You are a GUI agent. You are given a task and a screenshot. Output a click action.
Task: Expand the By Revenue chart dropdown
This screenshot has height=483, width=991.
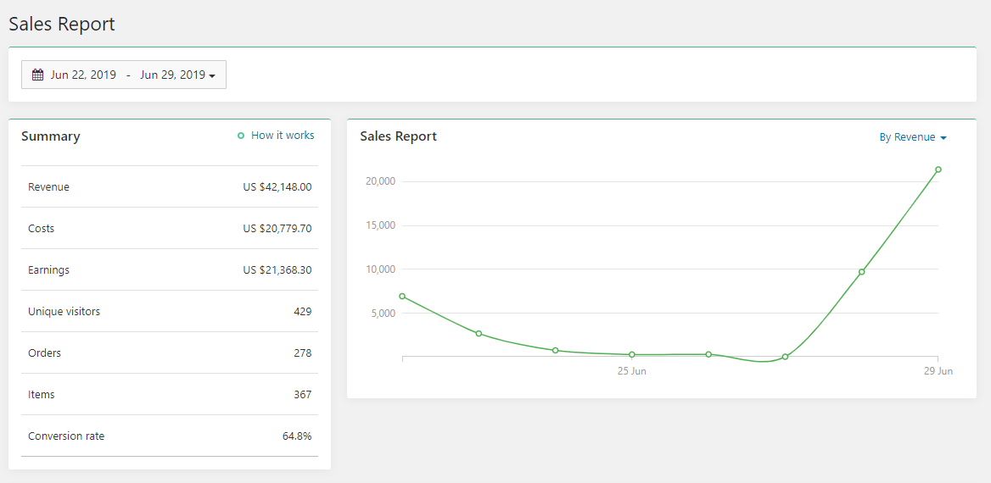pos(912,137)
